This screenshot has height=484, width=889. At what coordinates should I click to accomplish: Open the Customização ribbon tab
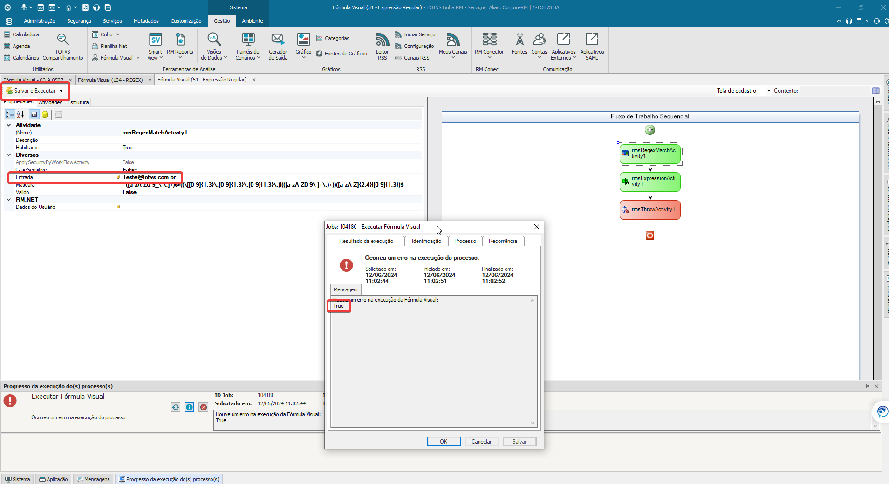186,21
